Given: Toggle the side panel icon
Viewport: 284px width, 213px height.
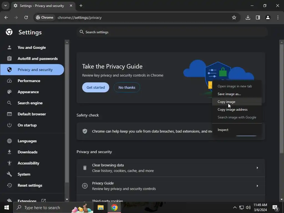Looking at the screenshot, I should point(258,17).
